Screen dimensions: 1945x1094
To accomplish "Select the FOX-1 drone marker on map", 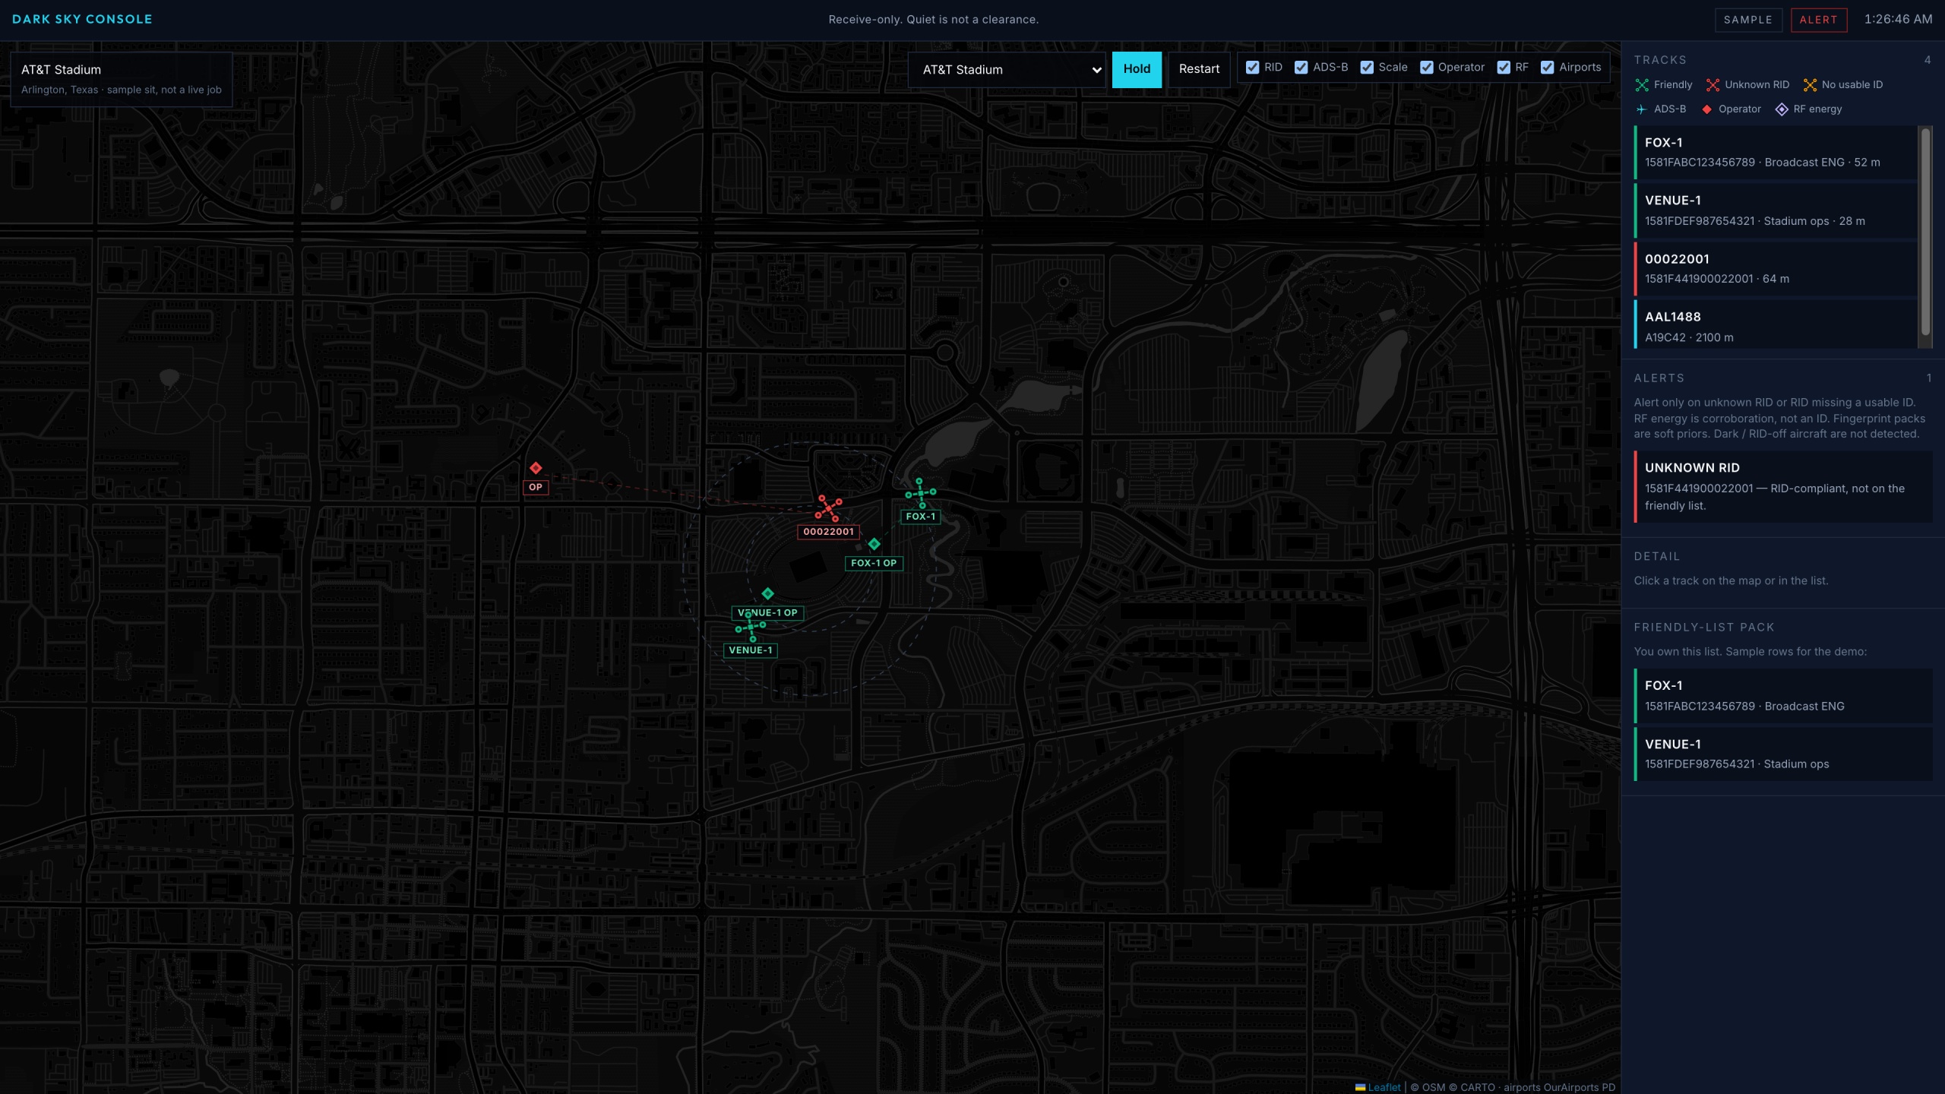I will click(920, 494).
